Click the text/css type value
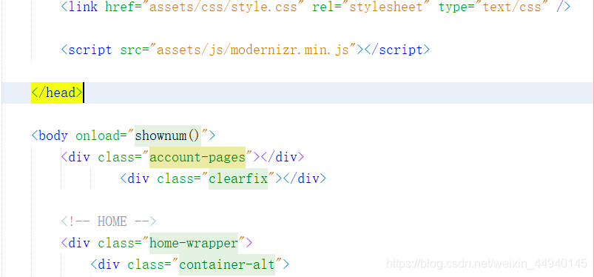594x277 pixels. point(513,7)
